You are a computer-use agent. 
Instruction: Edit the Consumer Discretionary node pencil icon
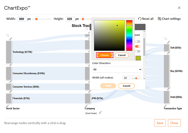[11, 65]
